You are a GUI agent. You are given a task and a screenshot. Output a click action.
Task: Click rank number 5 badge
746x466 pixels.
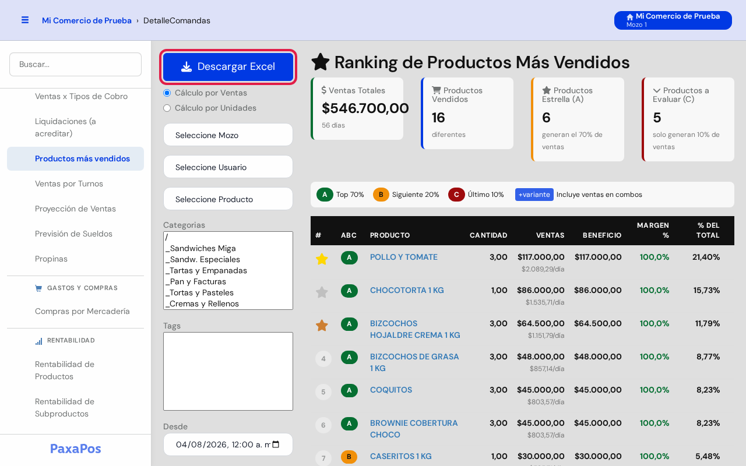(323, 392)
